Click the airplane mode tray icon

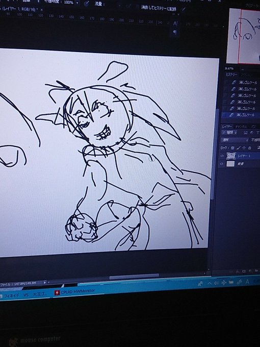click(223, 282)
